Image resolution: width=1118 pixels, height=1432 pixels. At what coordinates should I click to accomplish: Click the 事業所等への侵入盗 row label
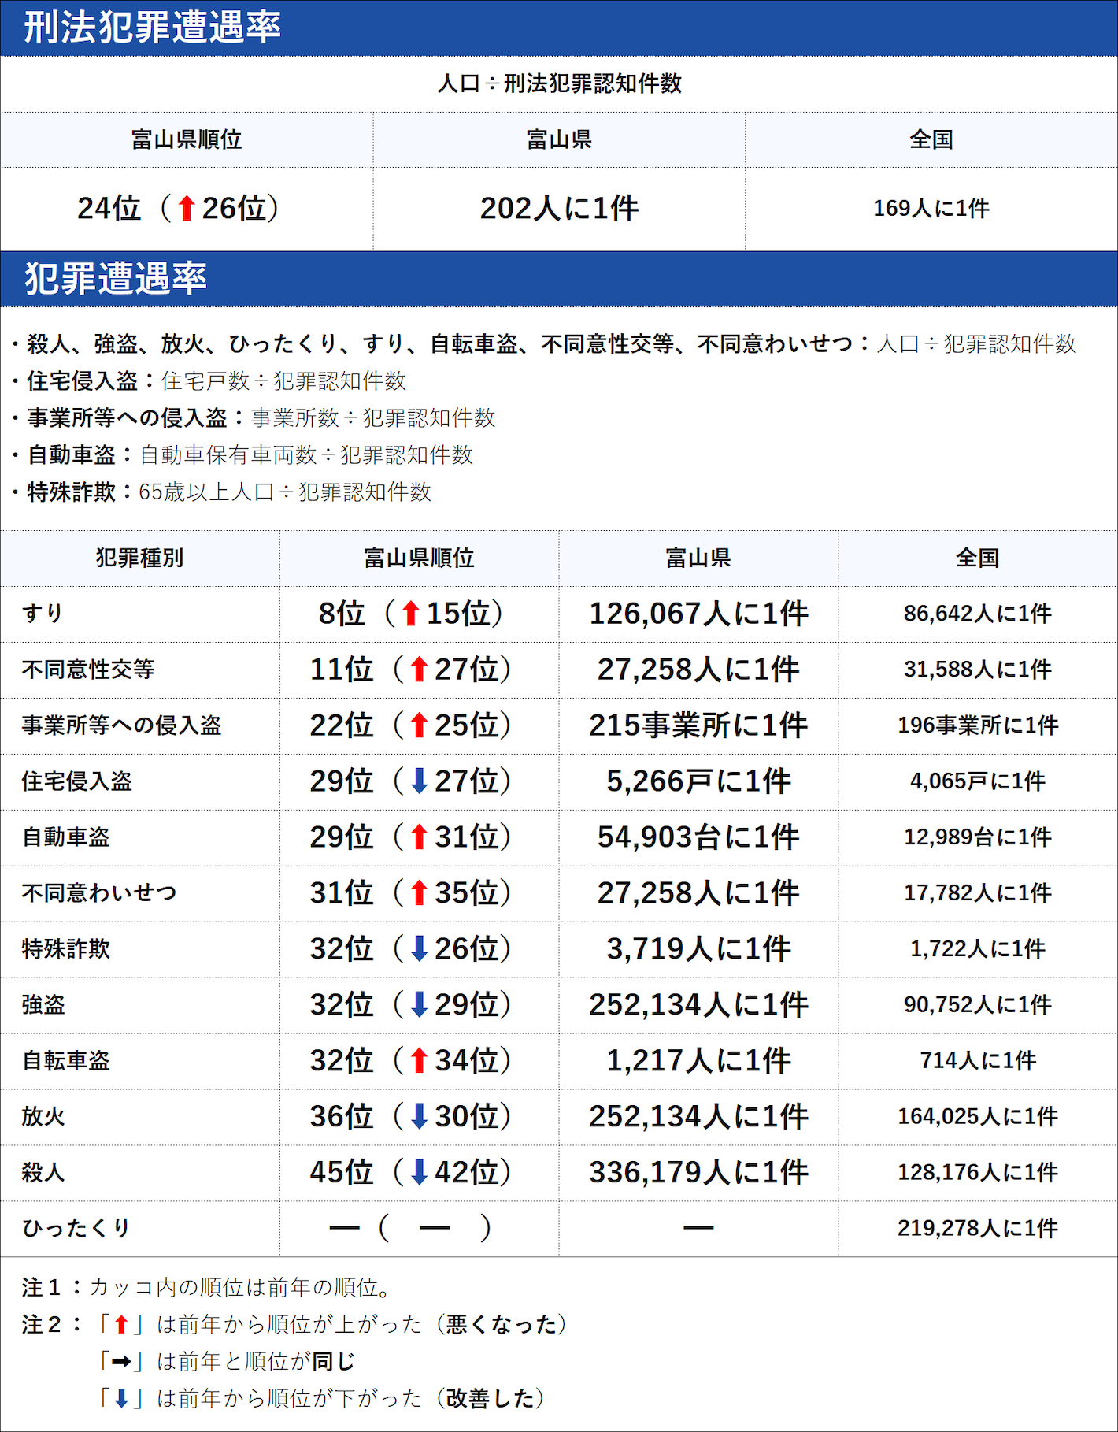coord(121,725)
